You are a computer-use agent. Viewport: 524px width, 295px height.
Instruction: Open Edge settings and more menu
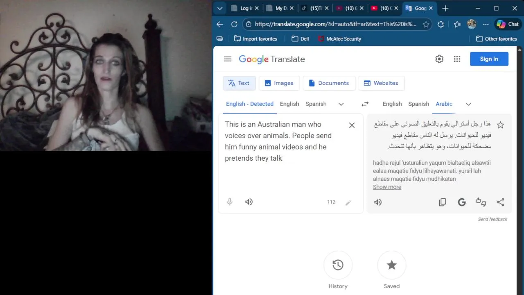486,24
